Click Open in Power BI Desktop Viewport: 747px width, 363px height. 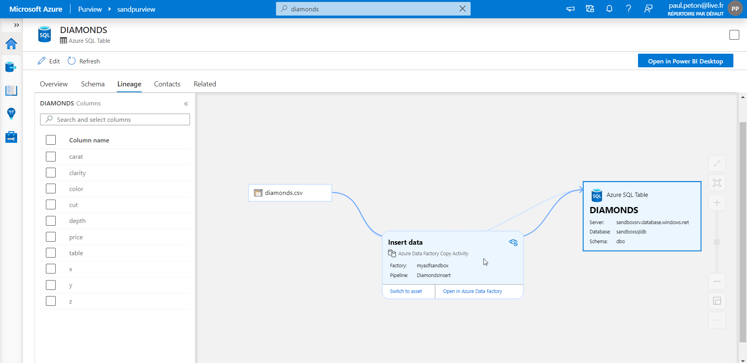(685, 61)
